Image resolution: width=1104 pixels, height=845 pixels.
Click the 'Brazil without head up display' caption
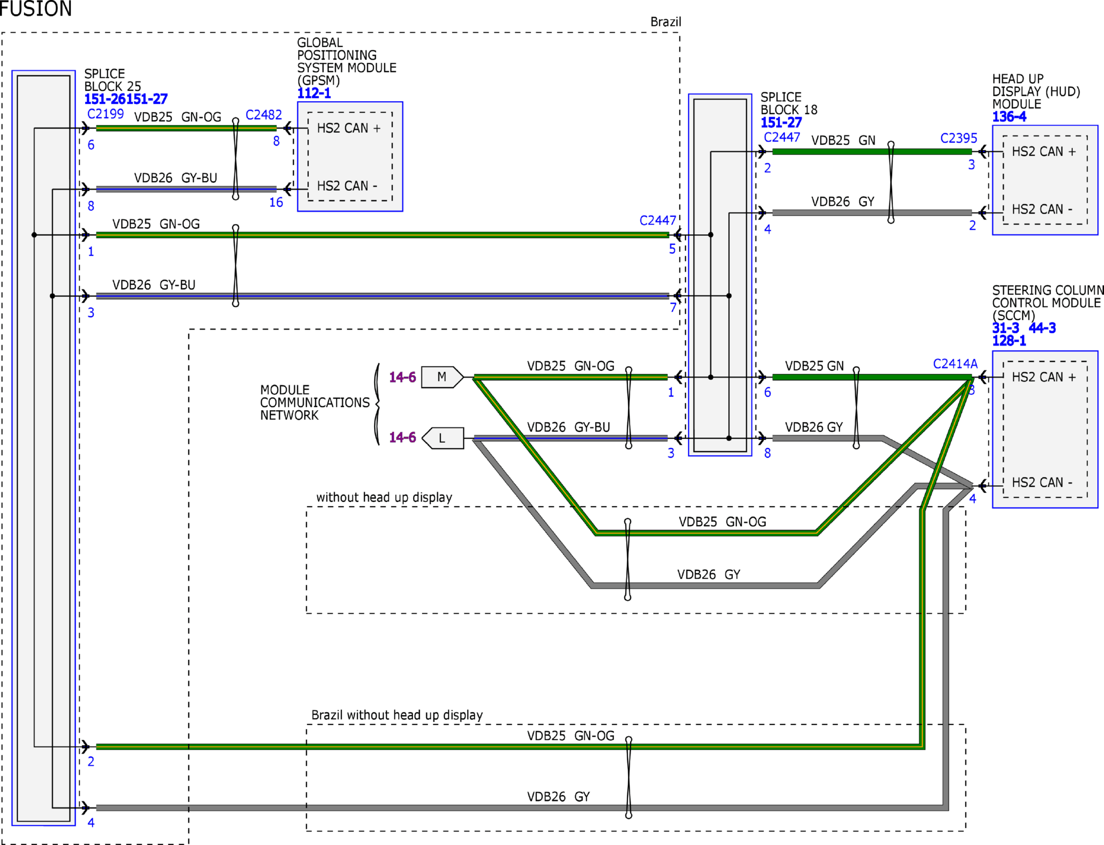click(x=397, y=715)
